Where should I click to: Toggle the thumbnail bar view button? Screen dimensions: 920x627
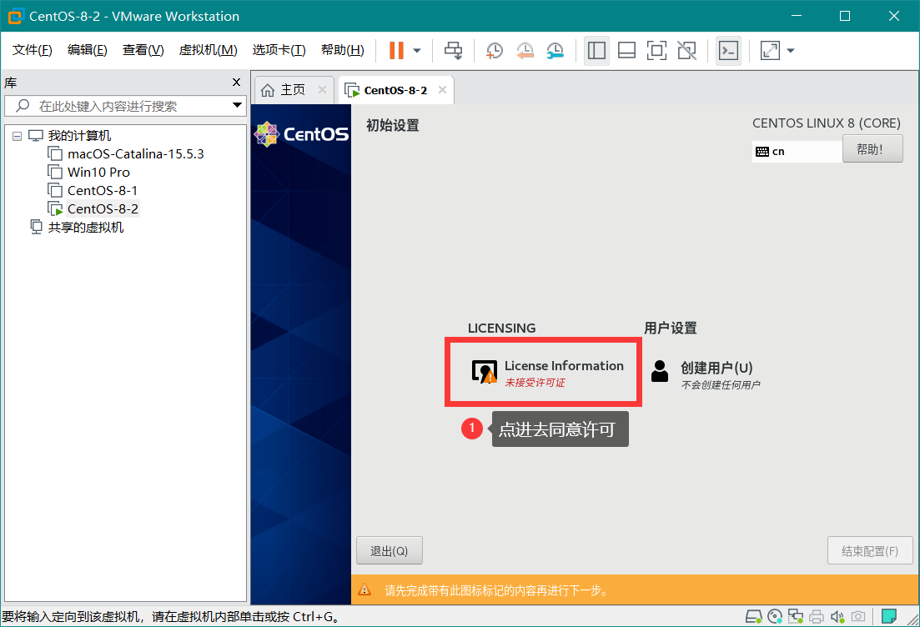626,51
